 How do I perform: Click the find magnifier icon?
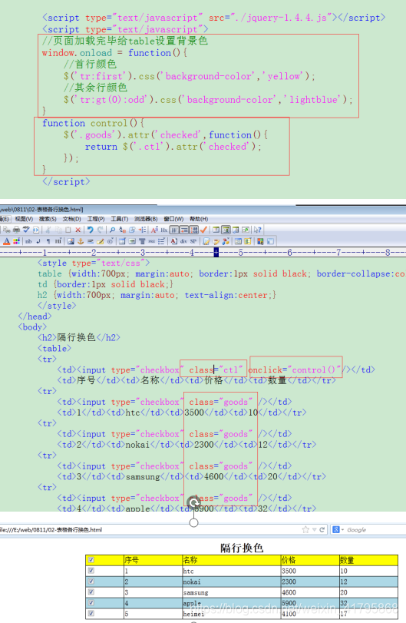point(112,230)
